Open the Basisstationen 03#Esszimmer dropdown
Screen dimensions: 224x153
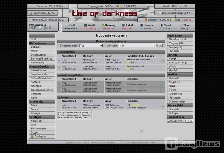pos(178,121)
